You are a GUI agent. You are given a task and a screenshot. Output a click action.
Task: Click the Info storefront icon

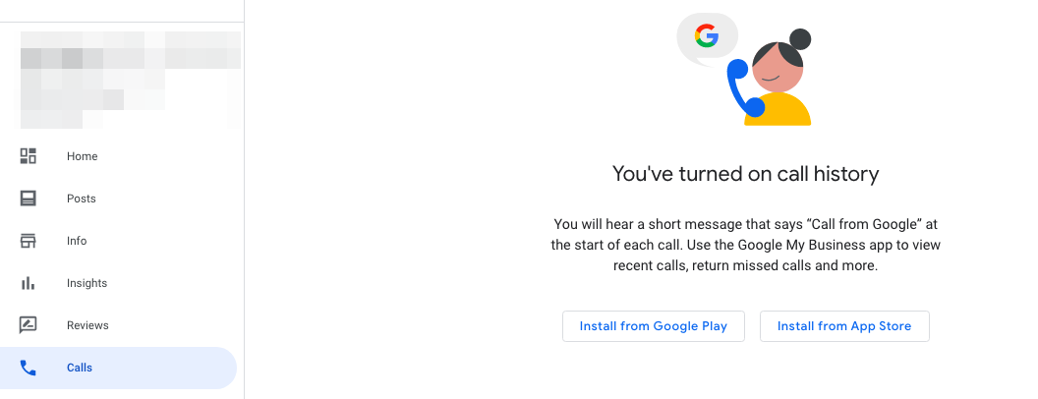[x=29, y=241]
